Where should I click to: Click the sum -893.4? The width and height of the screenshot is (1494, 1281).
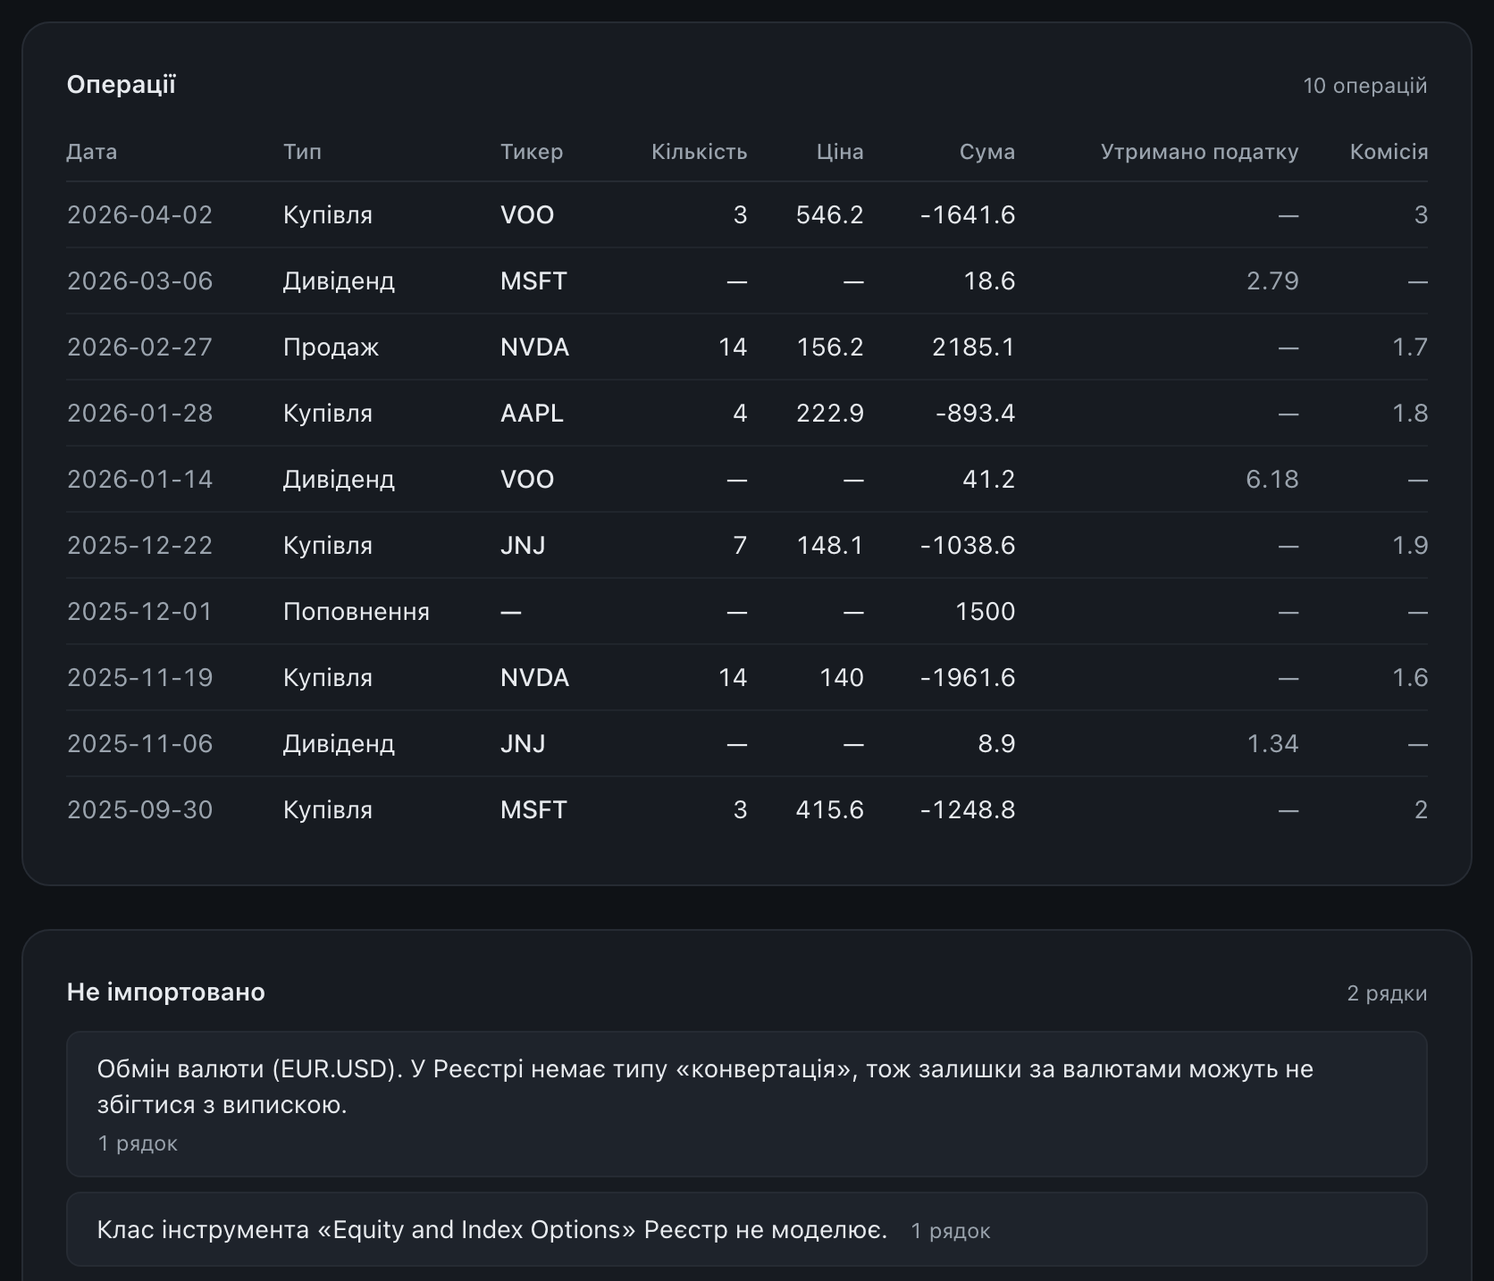975,414
